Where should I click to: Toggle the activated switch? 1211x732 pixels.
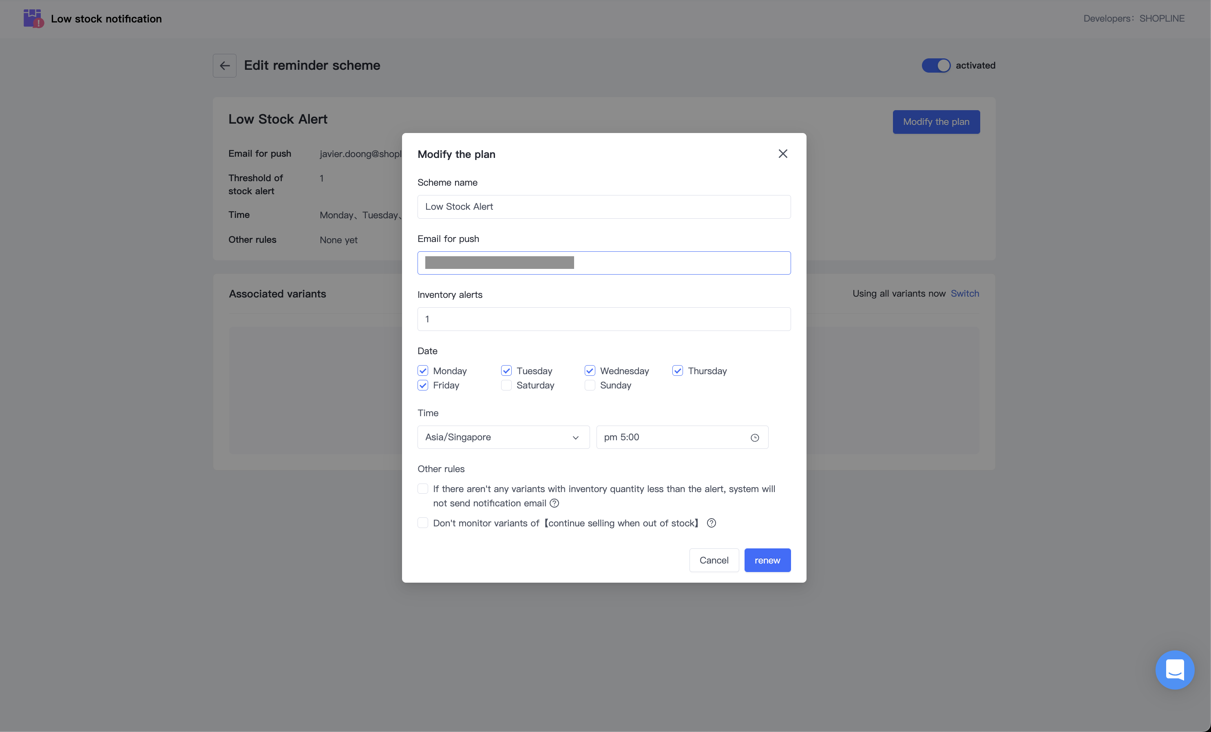point(935,65)
